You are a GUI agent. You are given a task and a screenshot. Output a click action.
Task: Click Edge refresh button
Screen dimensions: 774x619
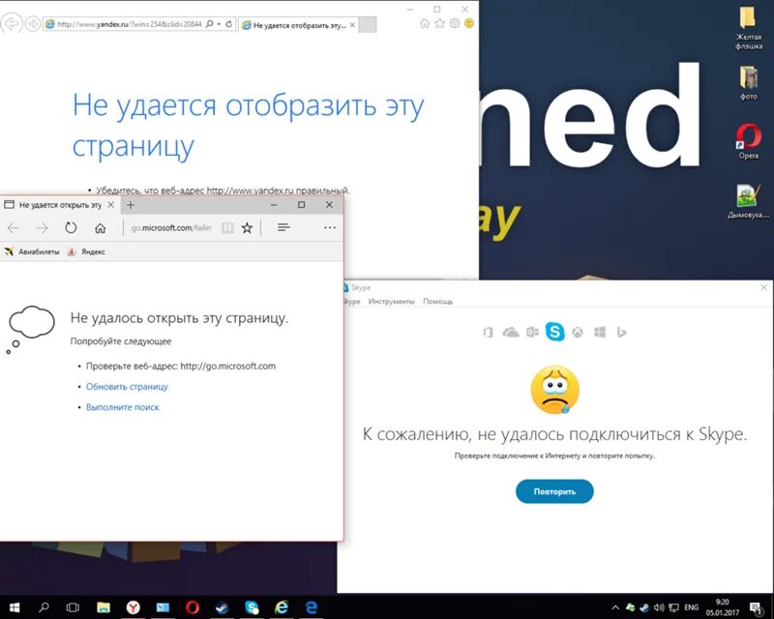tap(71, 227)
